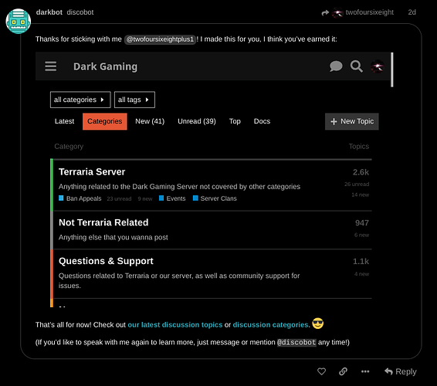Screen dimensions: 437x386
Task: Click the reply-to arrow icon beside twofoursixeight
Action: pyautogui.click(x=325, y=12)
